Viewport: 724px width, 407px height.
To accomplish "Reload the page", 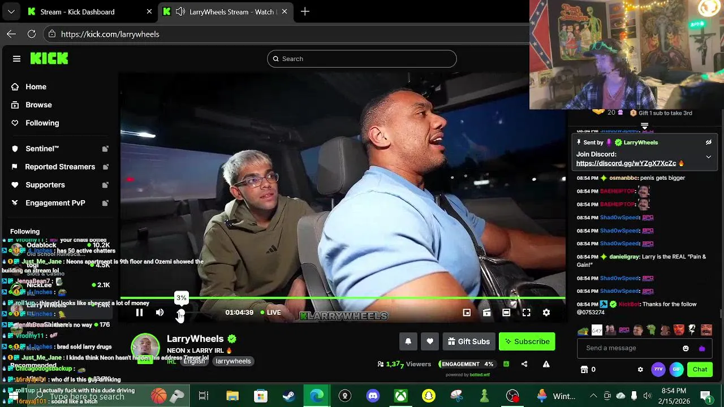I will [32, 34].
